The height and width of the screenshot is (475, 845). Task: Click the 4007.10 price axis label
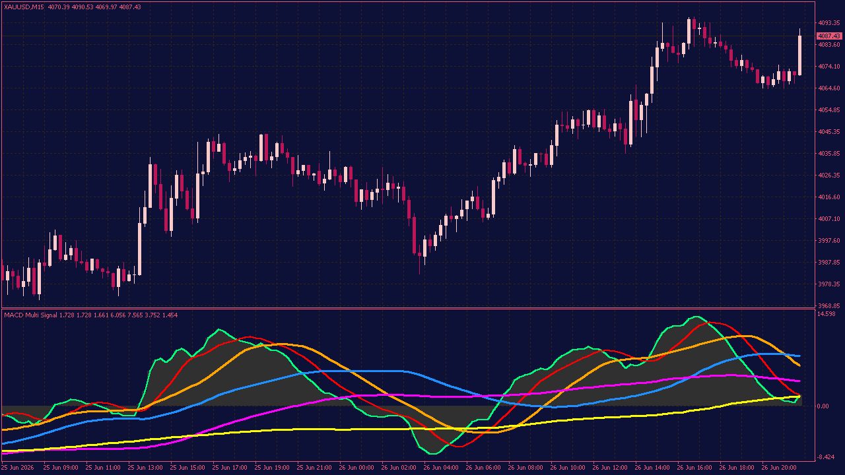point(828,219)
